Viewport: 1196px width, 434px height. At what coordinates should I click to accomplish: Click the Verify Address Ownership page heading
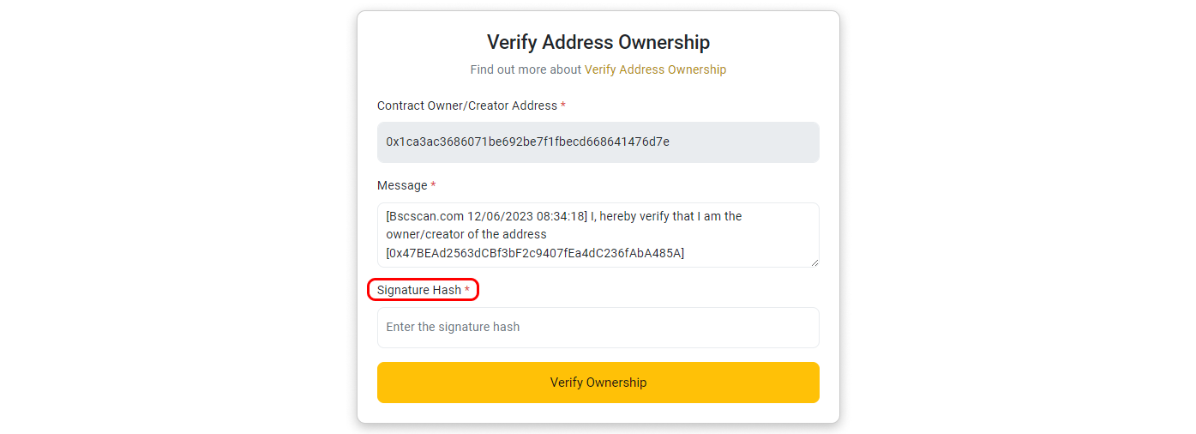point(598,42)
